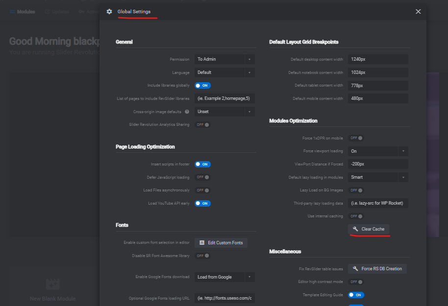The image size is (448, 306).
Task: Toggle the Template Editing Guide switch
Action: point(356,295)
